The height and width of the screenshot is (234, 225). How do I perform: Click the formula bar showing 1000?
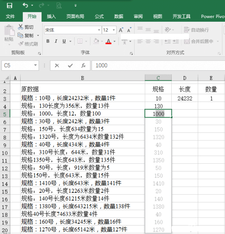click(158, 65)
